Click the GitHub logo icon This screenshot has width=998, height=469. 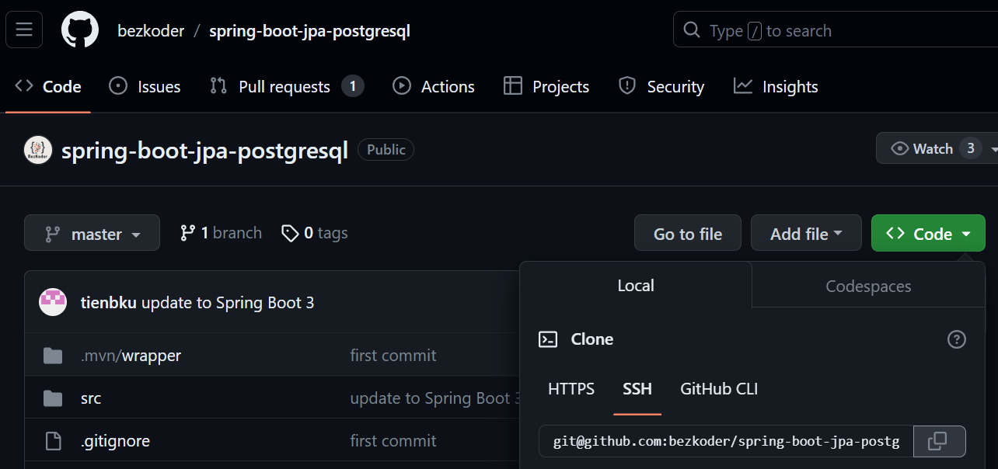80,30
